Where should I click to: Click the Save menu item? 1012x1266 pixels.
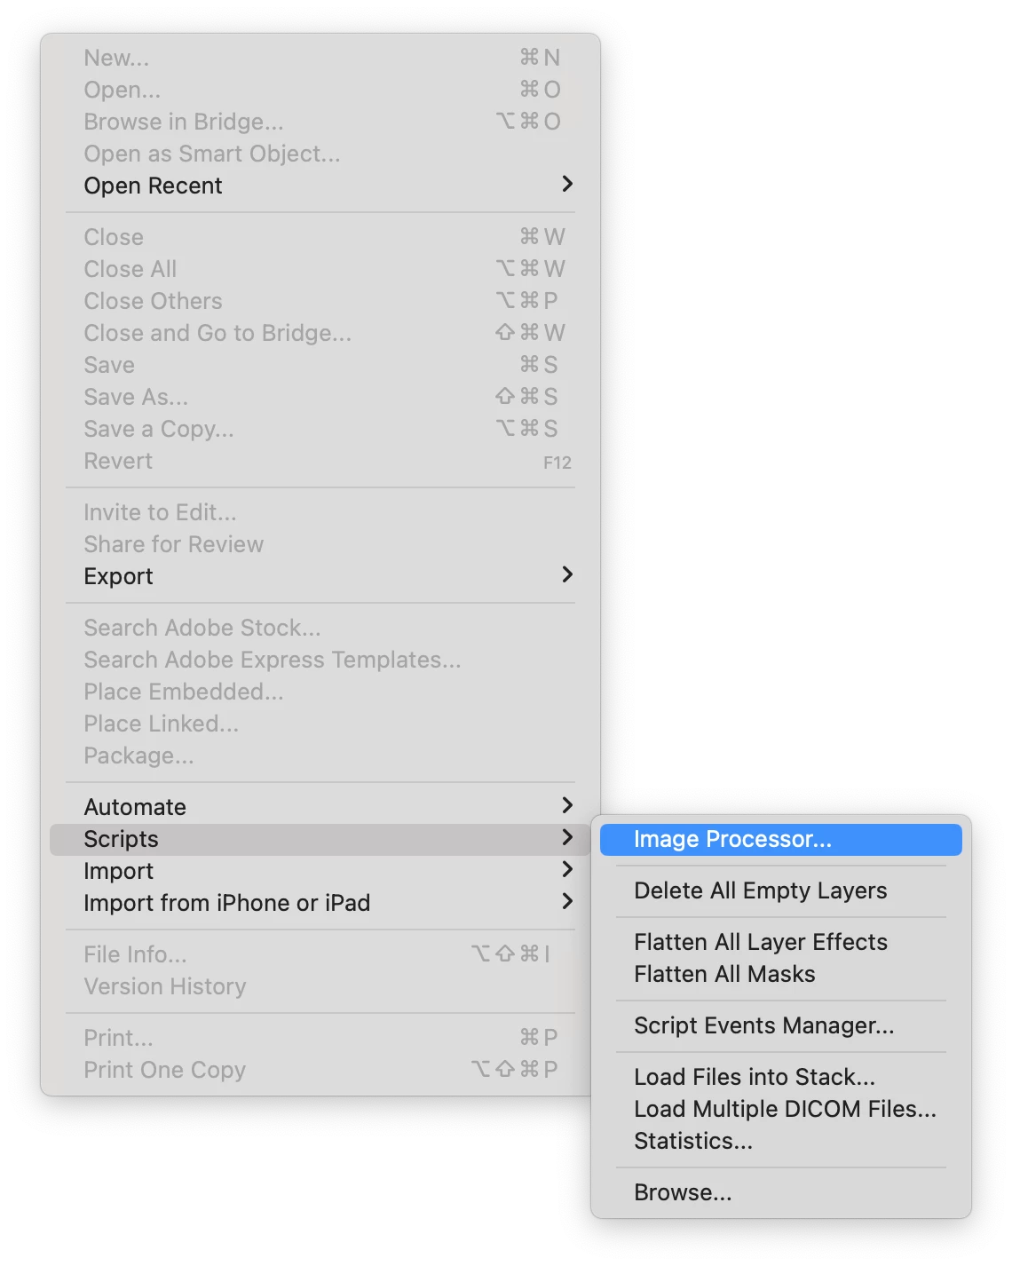tap(320, 365)
